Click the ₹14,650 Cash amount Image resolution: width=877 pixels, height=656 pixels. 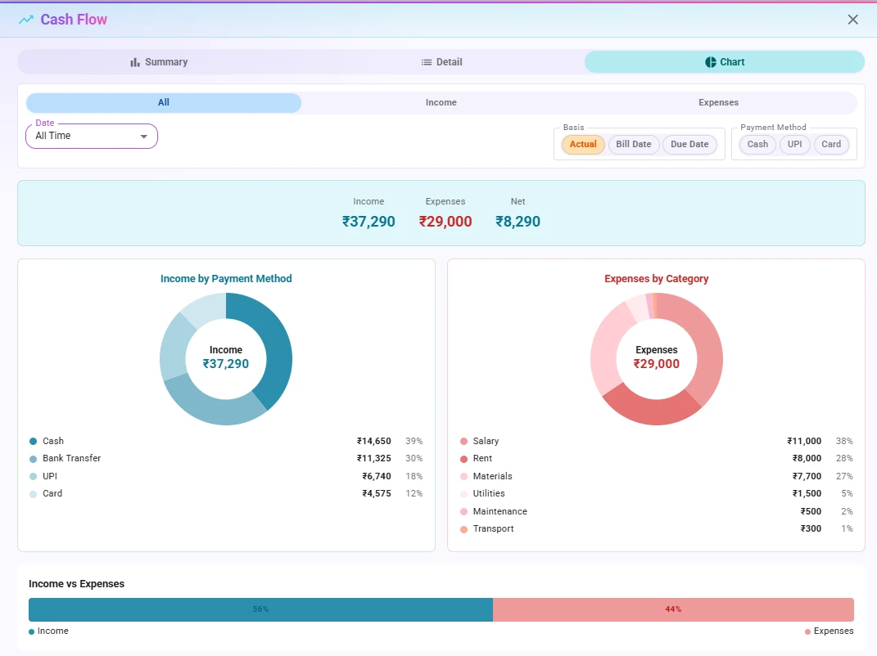tap(373, 442)
